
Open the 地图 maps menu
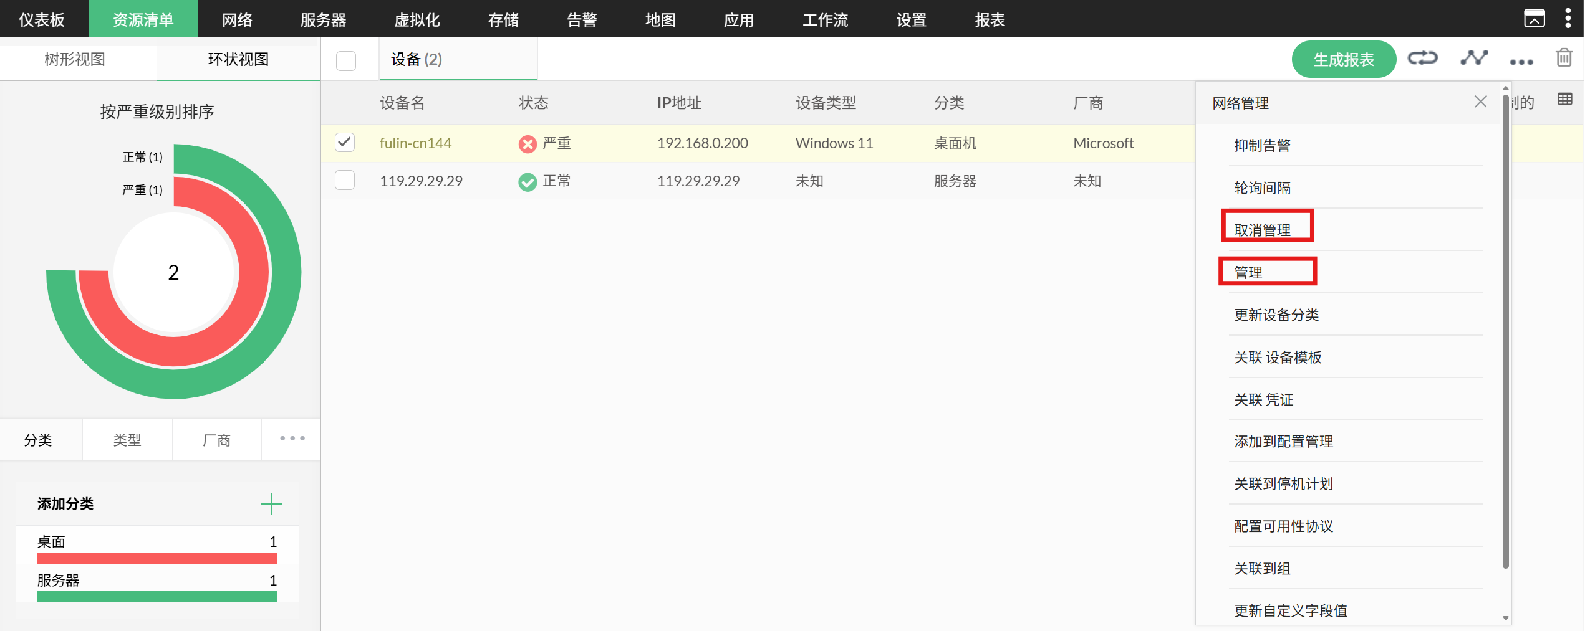point(660,19)
